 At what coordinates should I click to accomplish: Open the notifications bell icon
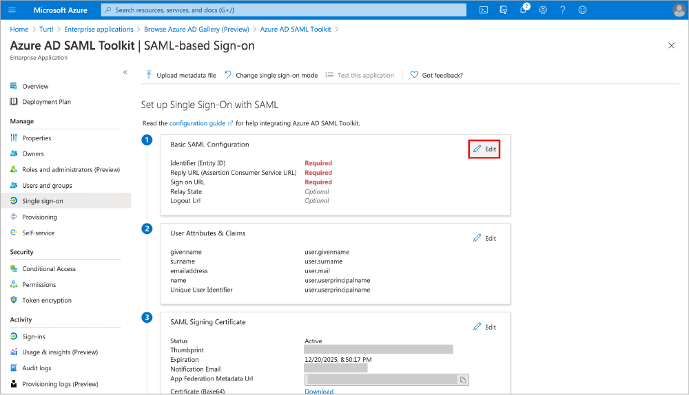tap(523, 10)
